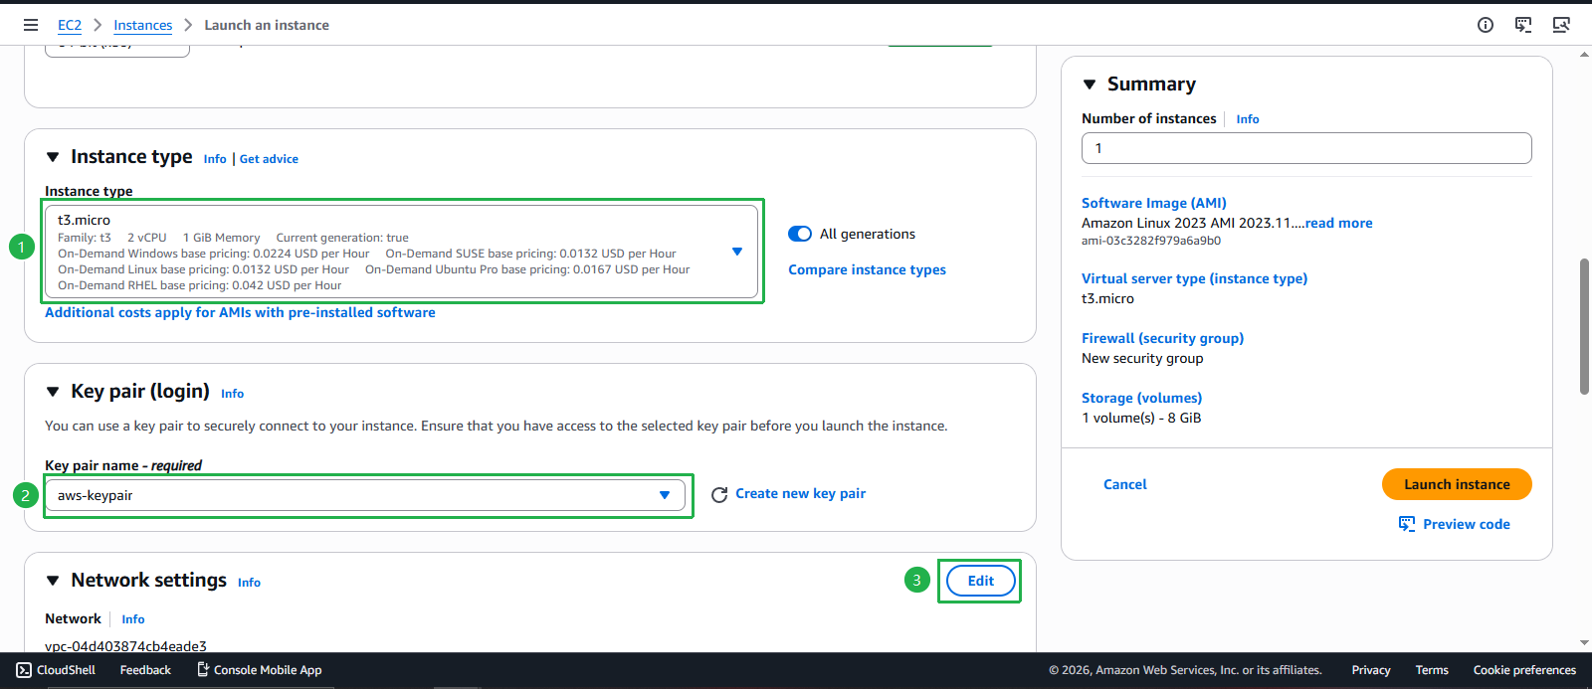Open Info link for Network settings
Screen dimensions: 1592x689
click(249, 583)
